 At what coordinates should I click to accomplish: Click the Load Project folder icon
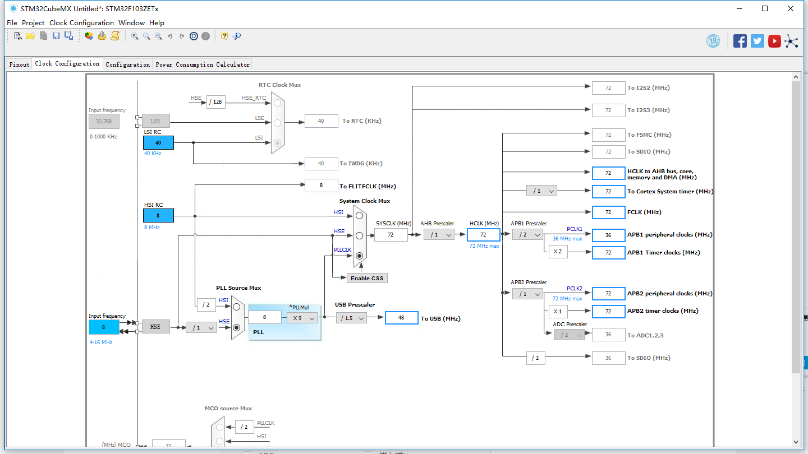coord(30,36)
